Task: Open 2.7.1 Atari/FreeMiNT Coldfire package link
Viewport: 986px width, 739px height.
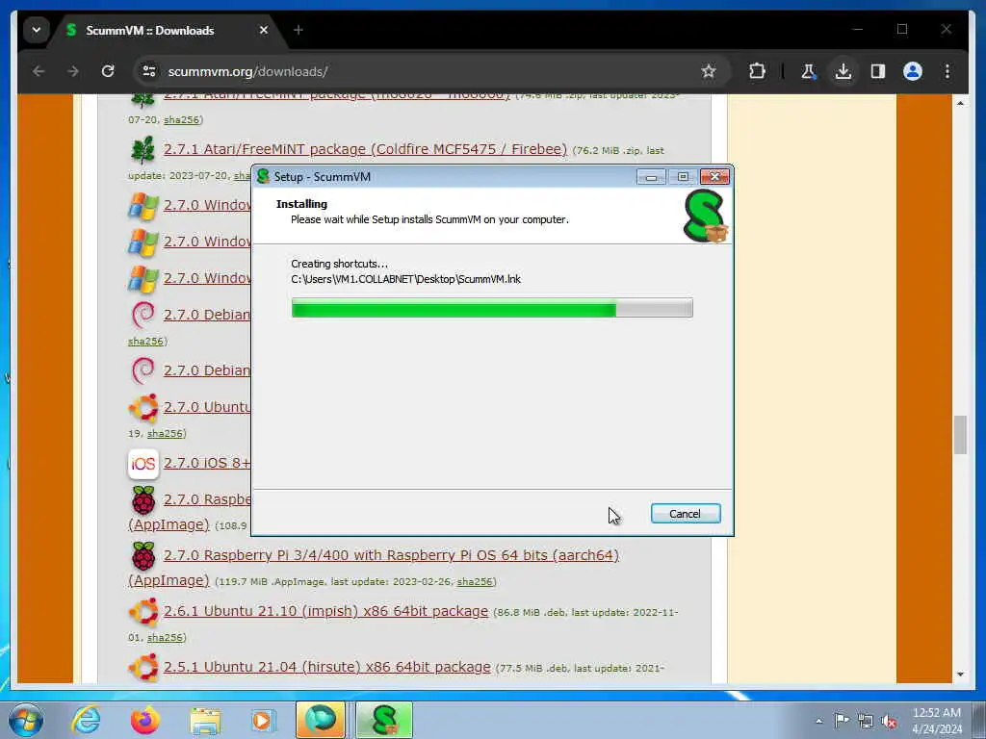Action: [365, 149]
